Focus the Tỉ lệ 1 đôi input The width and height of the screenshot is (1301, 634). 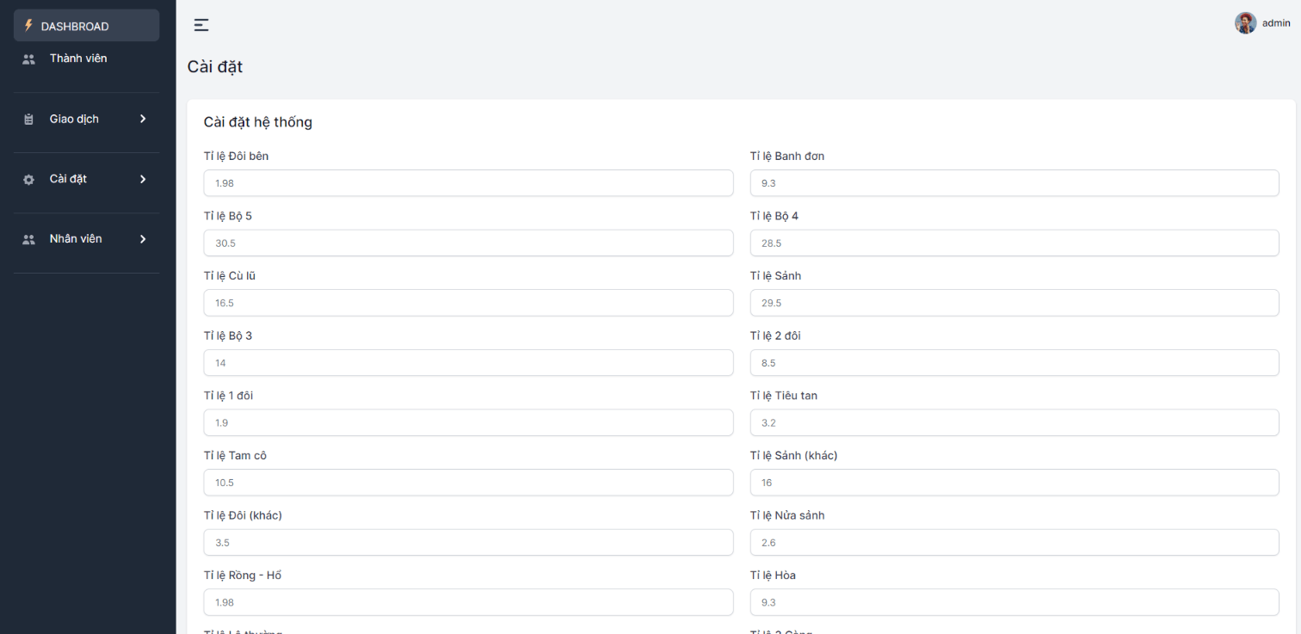coord(469,423)
